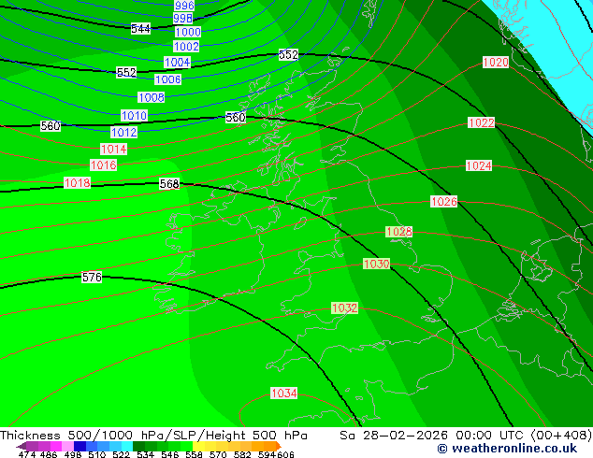Click the 1006 isobar label
The image size is (593, 458).
pos(168,79)
